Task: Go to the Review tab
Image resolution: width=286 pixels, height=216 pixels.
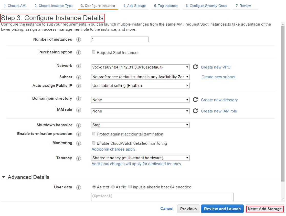Action: coord(243,5)
